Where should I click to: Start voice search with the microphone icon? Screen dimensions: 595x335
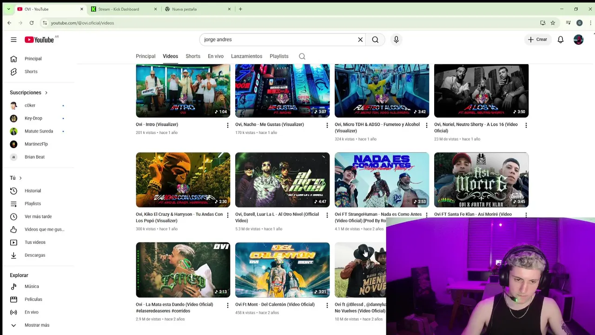point(396,40)
